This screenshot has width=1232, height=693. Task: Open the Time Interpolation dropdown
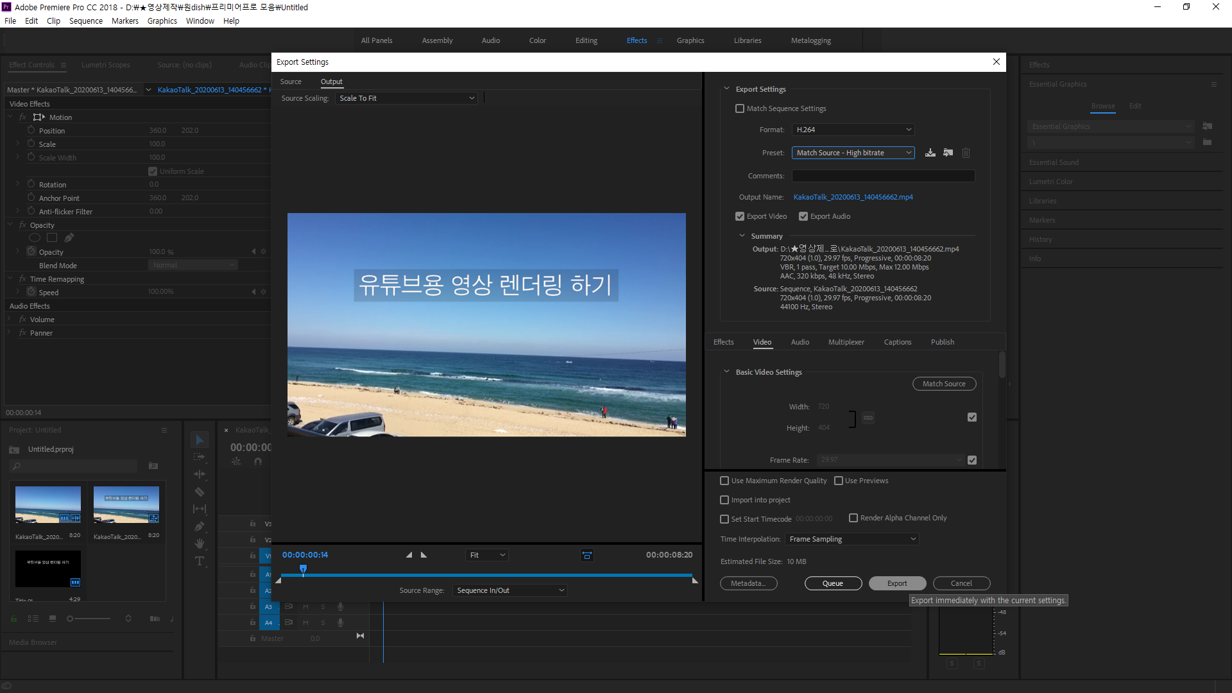[x=852, y=539]
